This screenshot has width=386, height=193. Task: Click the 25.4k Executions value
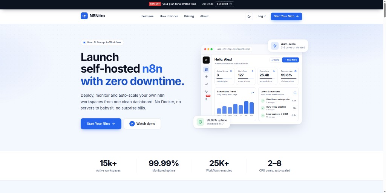[x=264, y=75]
